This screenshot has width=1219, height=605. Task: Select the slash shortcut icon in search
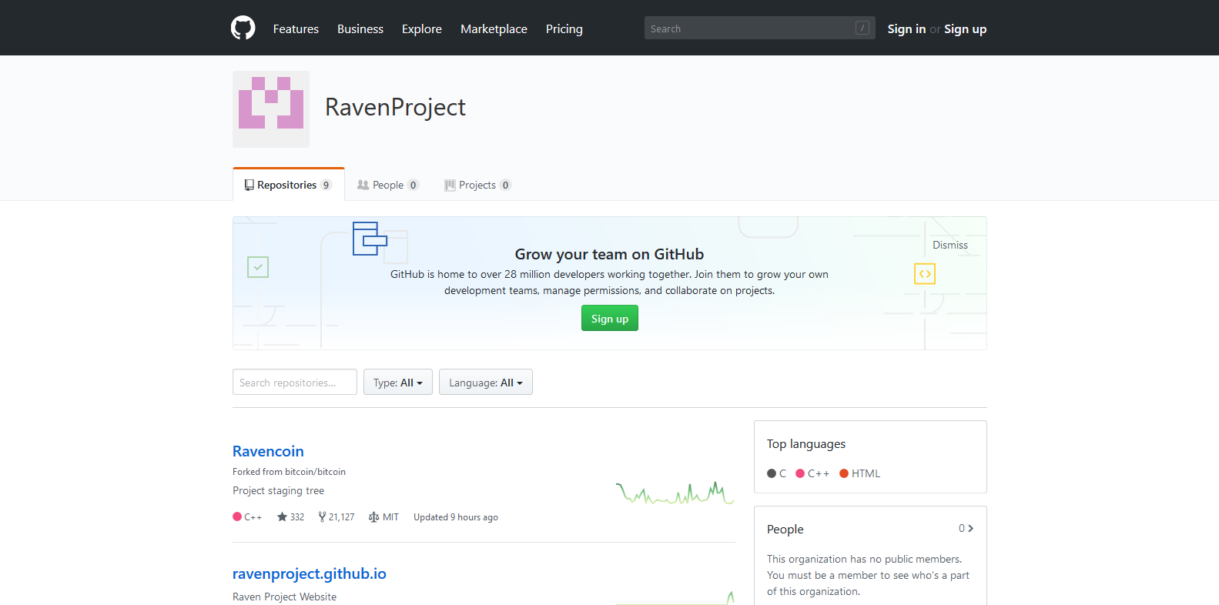tap(862, 28)
